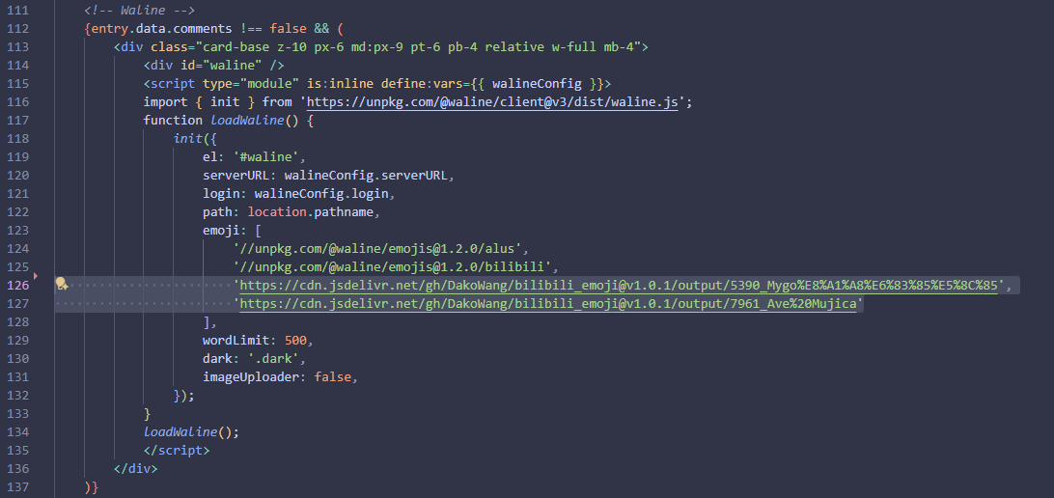Click the '#waline' el string

pos(269,157)
